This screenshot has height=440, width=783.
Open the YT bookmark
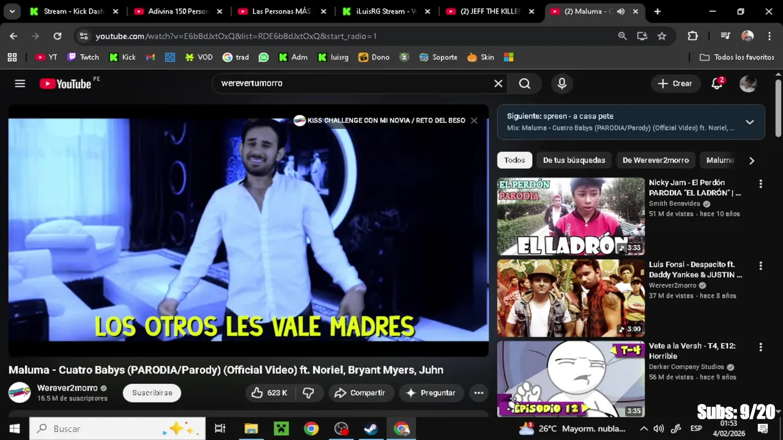(46, 57)
